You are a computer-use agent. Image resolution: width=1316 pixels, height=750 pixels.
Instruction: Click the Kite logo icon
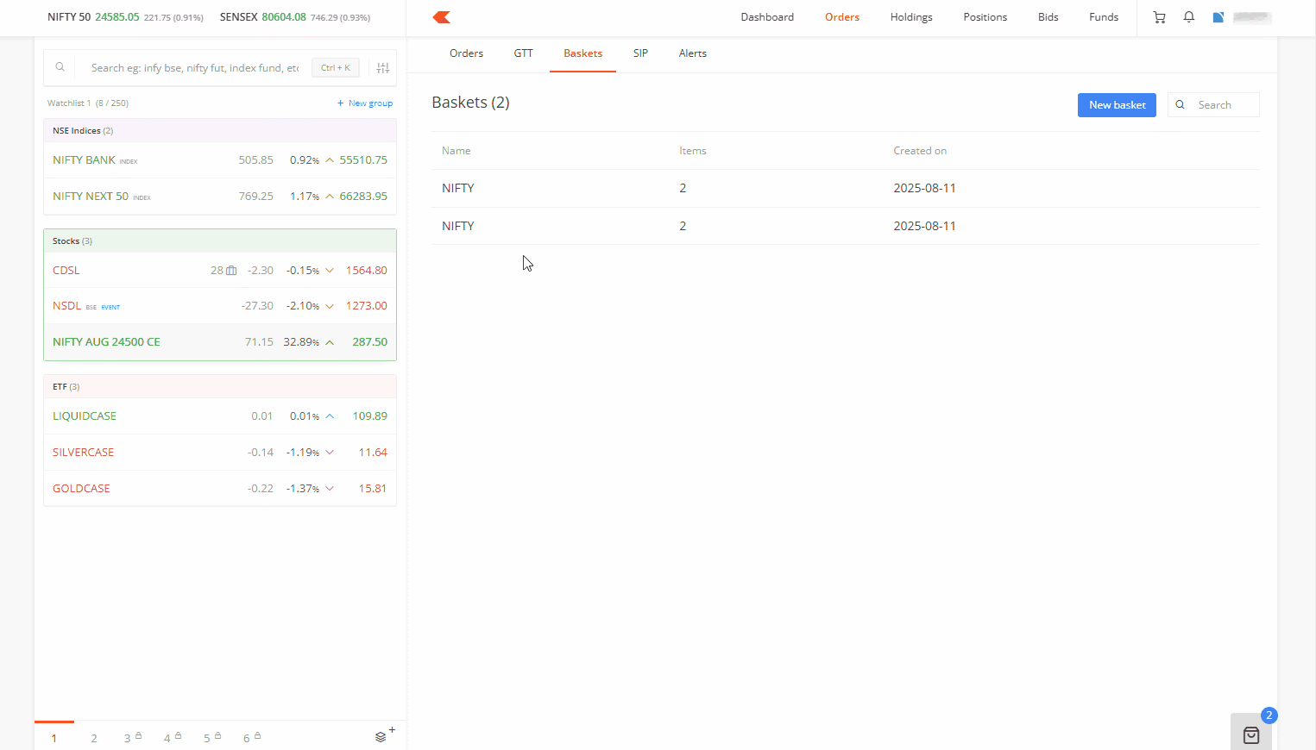point(442,17)
